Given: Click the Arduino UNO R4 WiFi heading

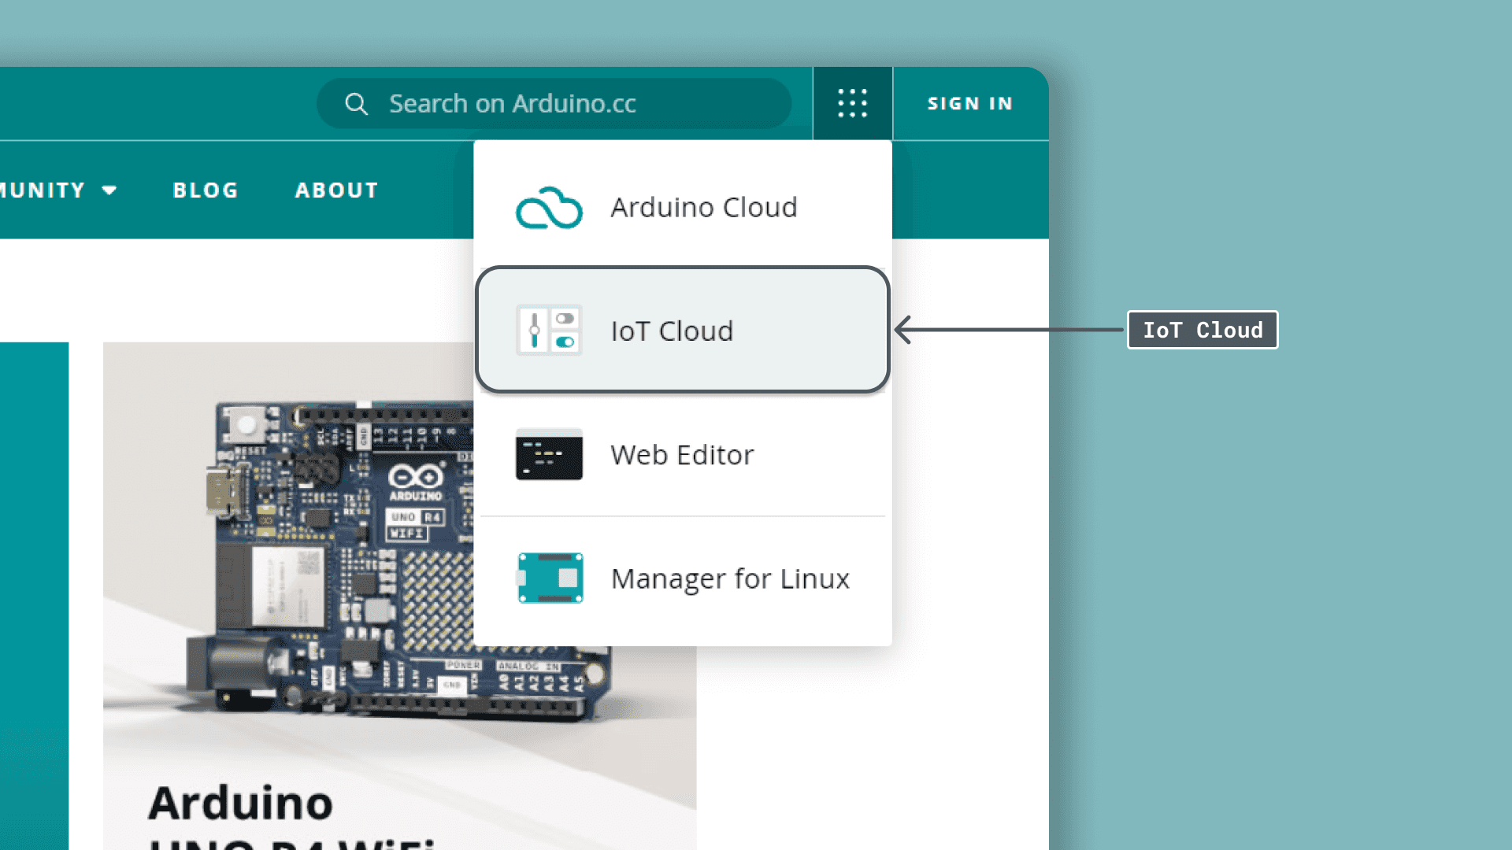Looking at the screenshot, I should (241, 804).
